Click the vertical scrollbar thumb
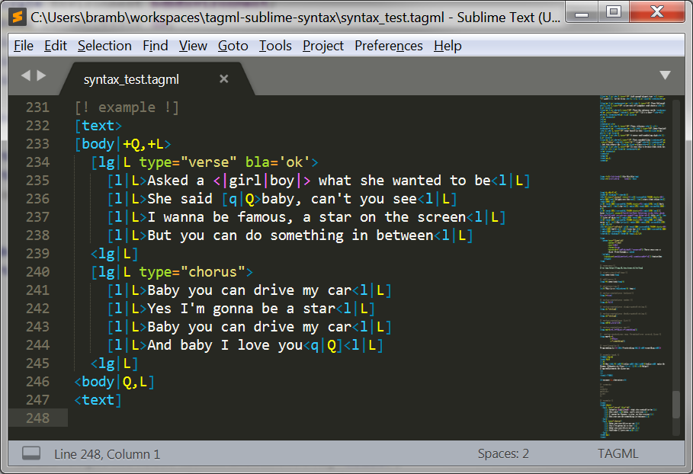Screen dimensions: 693x474 coord(675,404)
